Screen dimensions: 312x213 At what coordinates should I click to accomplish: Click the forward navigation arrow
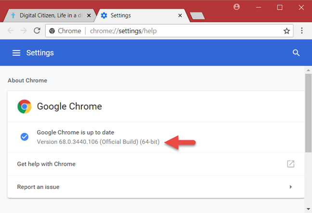24,31
